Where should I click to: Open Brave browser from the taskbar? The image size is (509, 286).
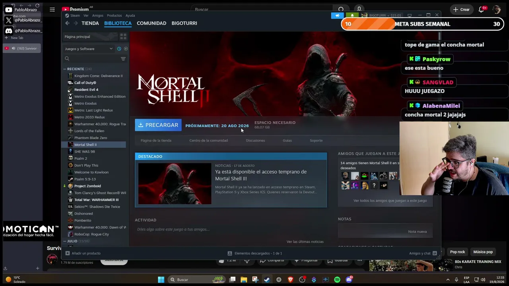290,280
